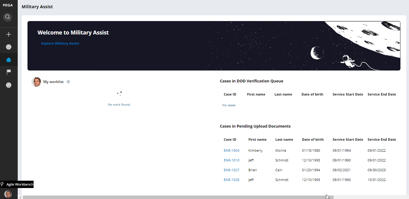This screenshot has width=409, height=199.
Task: Click the worklist count badge 0
Action: pos(68,82)
